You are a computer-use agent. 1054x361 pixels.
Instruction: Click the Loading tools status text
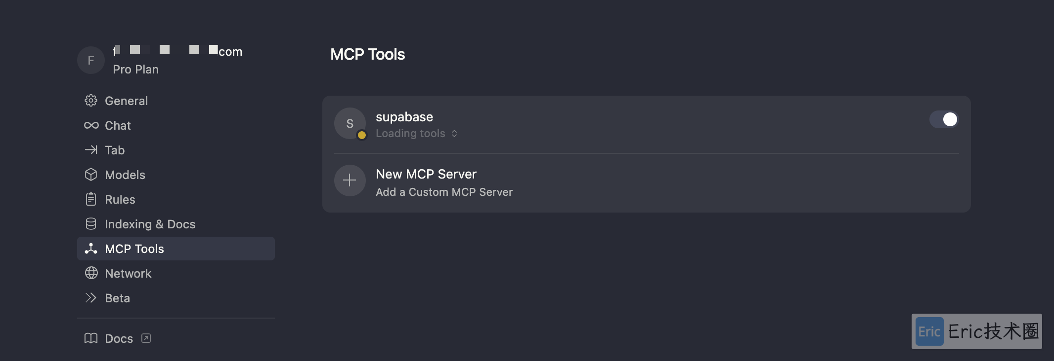410,134
